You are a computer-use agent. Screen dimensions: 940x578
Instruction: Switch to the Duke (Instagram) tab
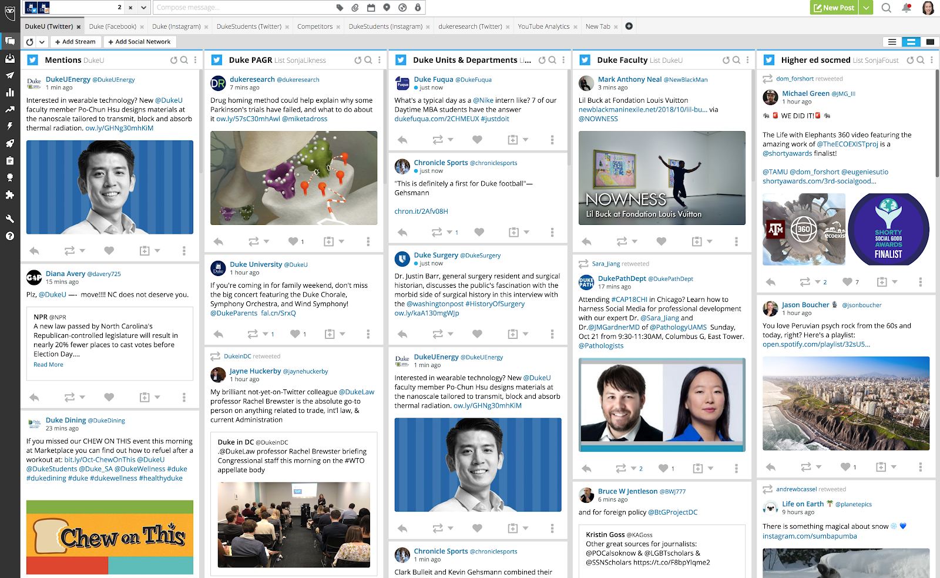pos(176,26)
